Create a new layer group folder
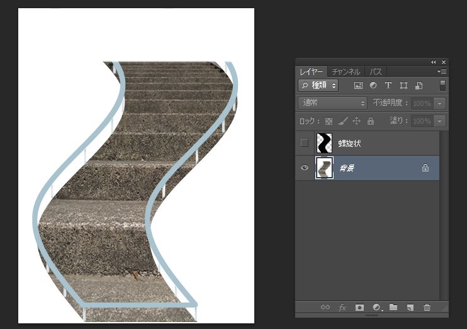 (x=393, y=308)
